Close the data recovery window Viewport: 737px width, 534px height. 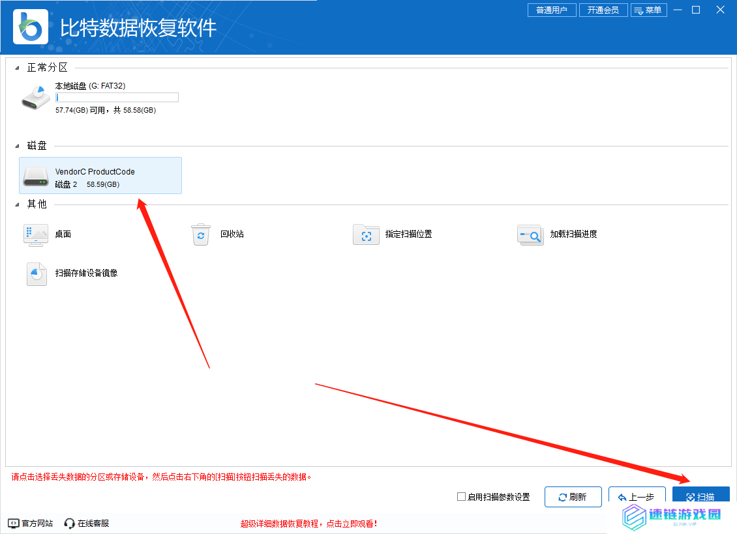coord(720,10)
